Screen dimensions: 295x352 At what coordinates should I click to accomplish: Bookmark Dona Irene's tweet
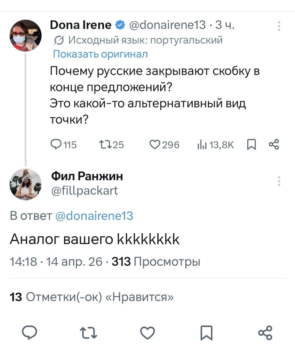click(251, 144)
